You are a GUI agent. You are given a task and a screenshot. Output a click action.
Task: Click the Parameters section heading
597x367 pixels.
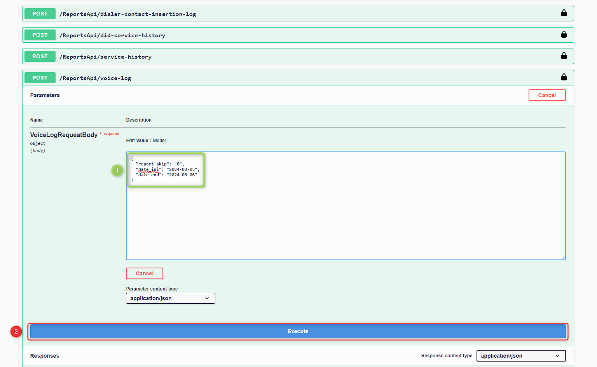coord(45,95)
